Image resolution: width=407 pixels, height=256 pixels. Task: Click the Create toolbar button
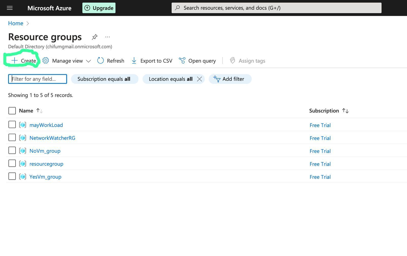[x=24, y=61]
